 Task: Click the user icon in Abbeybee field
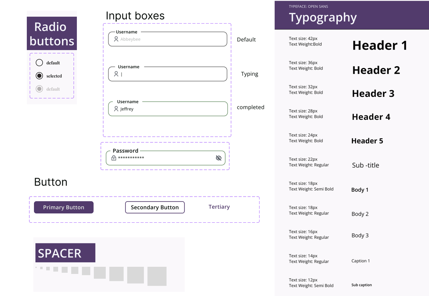click(x=116, y=39)
